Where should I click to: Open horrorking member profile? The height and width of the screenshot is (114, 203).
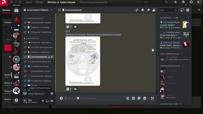175,58
